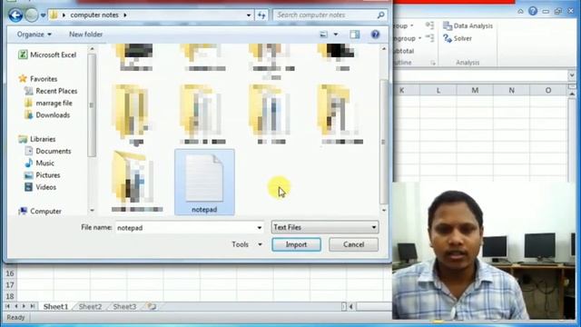The image size is (581, 327).
Task: Open the Tools dropdown menu
Action: tap(247, 244)
